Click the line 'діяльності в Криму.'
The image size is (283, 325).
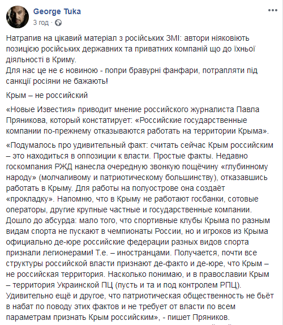tap(41, 59)
